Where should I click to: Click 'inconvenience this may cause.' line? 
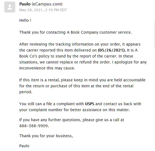tap(47, 68)
